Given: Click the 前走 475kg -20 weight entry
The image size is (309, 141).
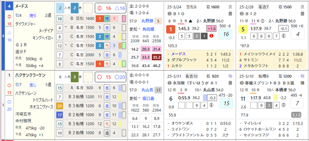Looking at the screenshot, I should [30, 128].
